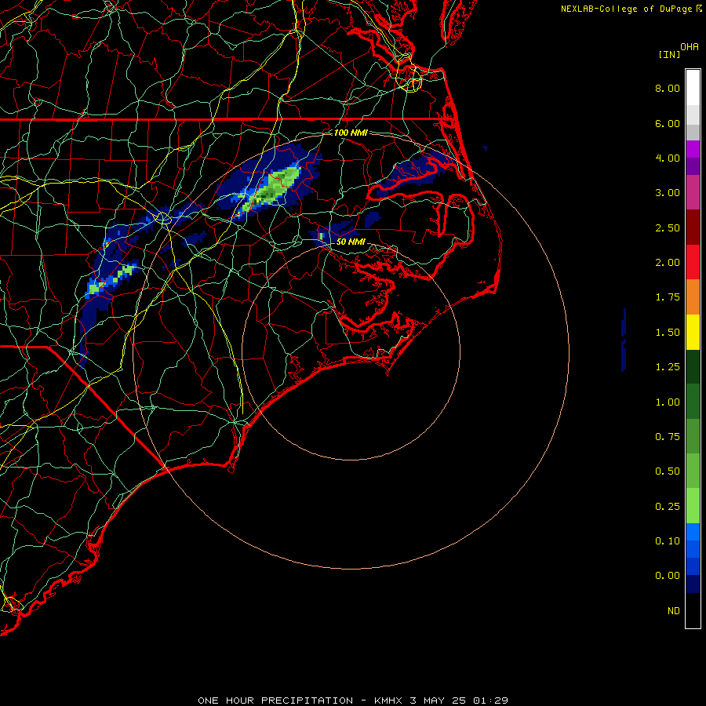
Task: Select the 4.00 legend value
Action: 668,158
